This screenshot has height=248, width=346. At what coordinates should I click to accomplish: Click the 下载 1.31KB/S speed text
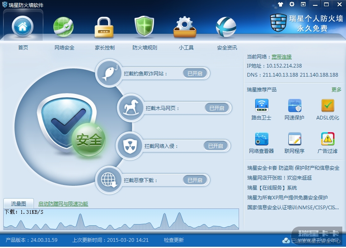24,212
